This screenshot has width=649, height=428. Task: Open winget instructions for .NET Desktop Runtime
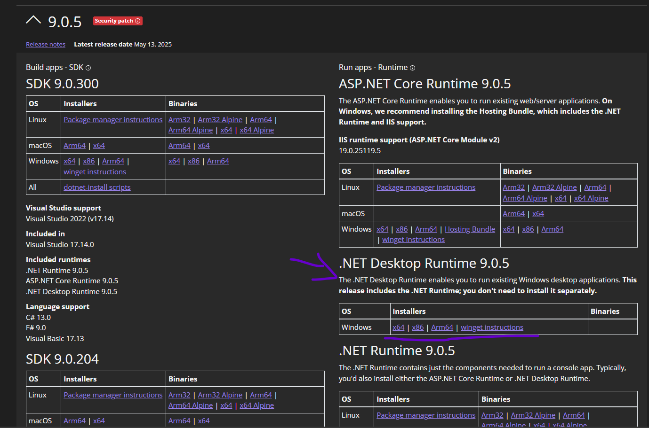click(x=492, y=327)
